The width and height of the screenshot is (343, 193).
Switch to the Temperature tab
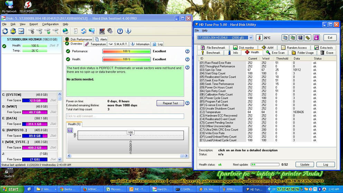pos(95,44)
